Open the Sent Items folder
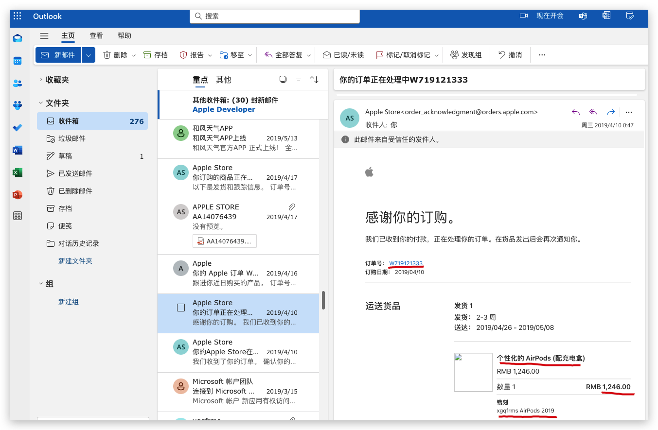This screenshot has width=658, height=430. point(92,173)
